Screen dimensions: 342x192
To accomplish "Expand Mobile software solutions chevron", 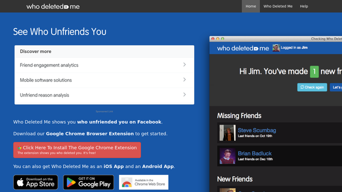I will 185,79.
